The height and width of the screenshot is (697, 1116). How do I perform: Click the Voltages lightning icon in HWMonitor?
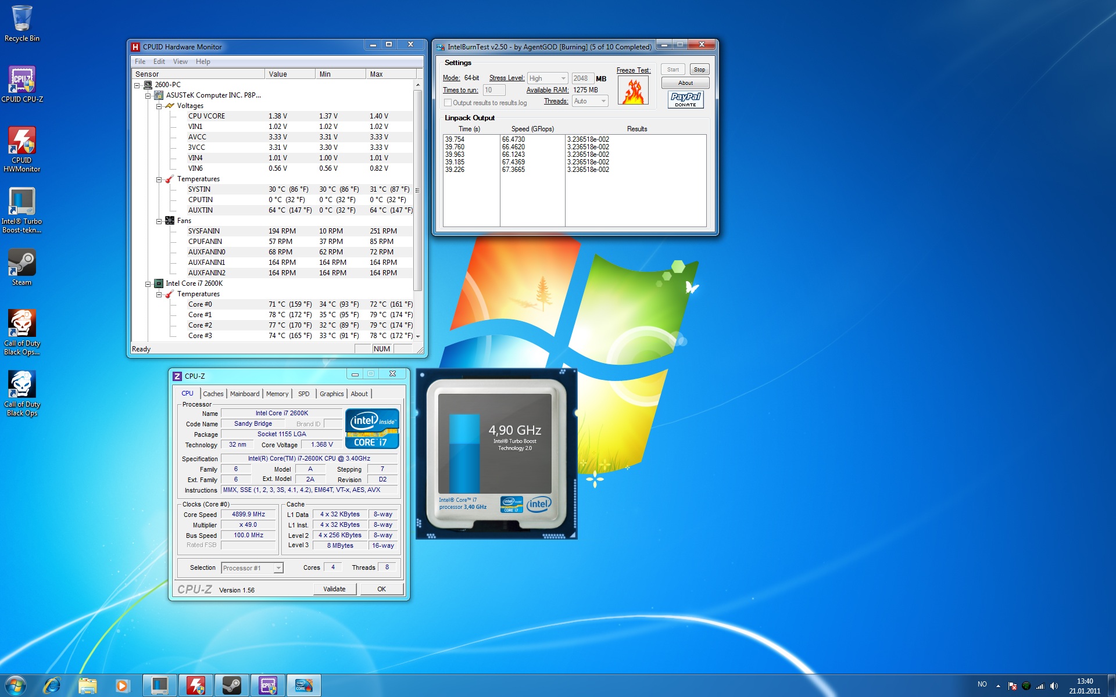[x=170, y=106]
